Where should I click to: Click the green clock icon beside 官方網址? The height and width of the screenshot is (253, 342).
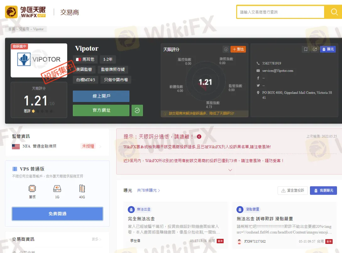137,110
